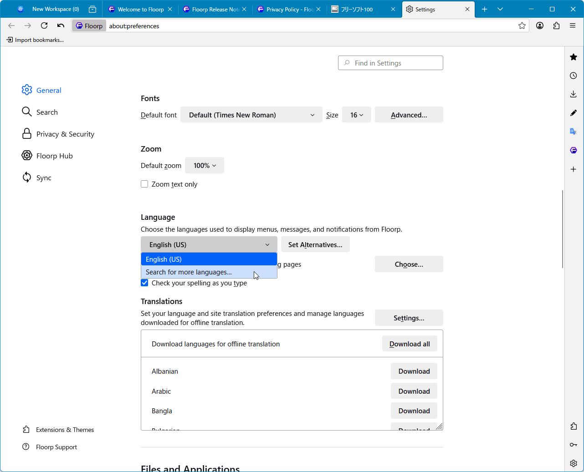584x472 pixels.
Task: Open the Default font dropdown
Action: pyautogui.click(x=251, y=115)
